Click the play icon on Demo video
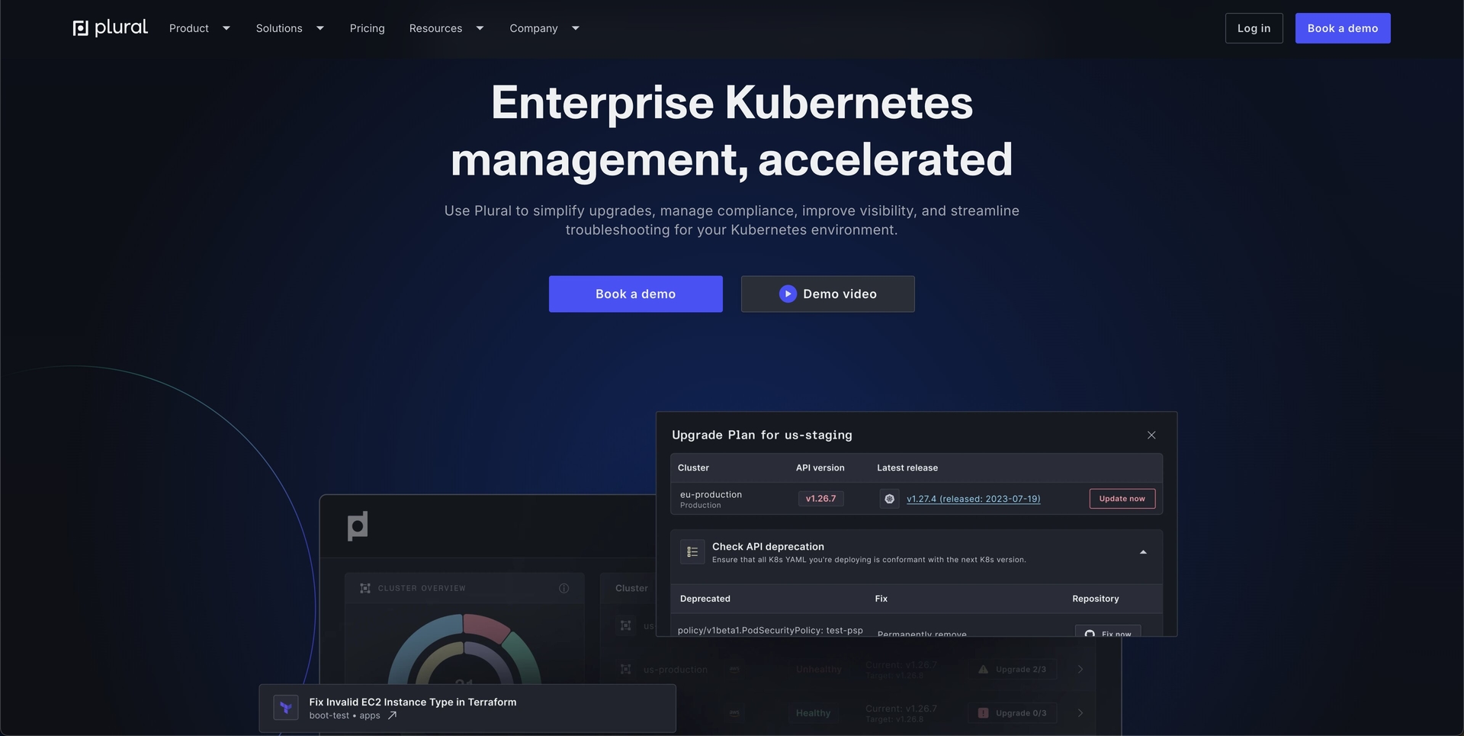The image size is (1464, 736). click(788, 294)
